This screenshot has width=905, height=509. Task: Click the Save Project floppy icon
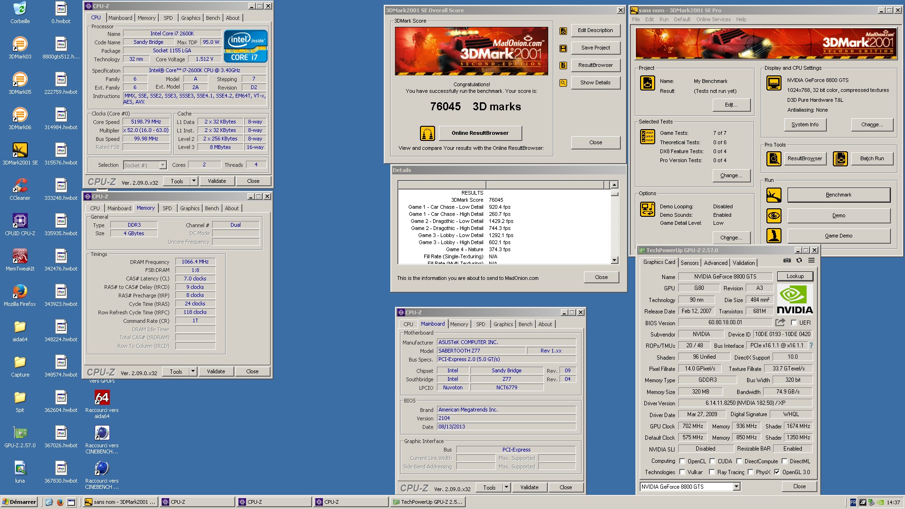click(x=563, y=48)
